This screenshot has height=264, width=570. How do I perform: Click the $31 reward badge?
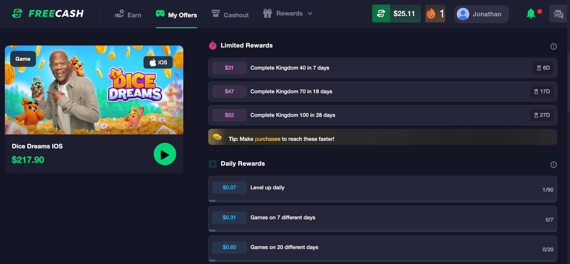coord(229,68)
